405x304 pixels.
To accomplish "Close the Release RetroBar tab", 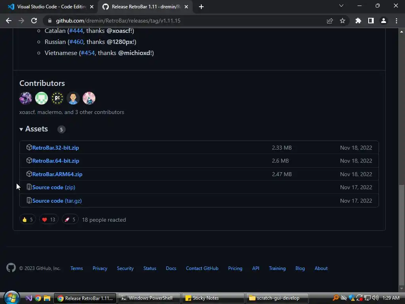I will coord(186,7).
